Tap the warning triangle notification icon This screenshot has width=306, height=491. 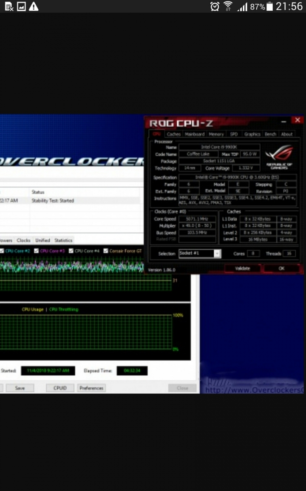pos(34,6)
